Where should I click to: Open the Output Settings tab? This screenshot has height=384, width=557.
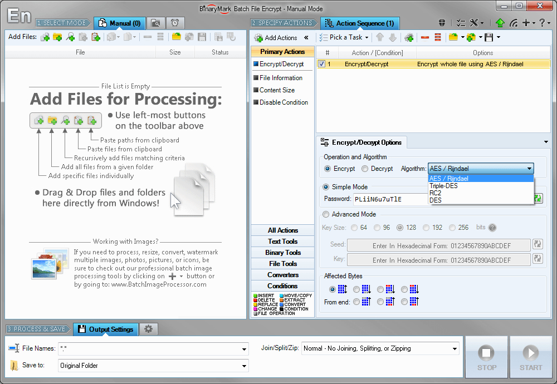click(x=105, y=329)
